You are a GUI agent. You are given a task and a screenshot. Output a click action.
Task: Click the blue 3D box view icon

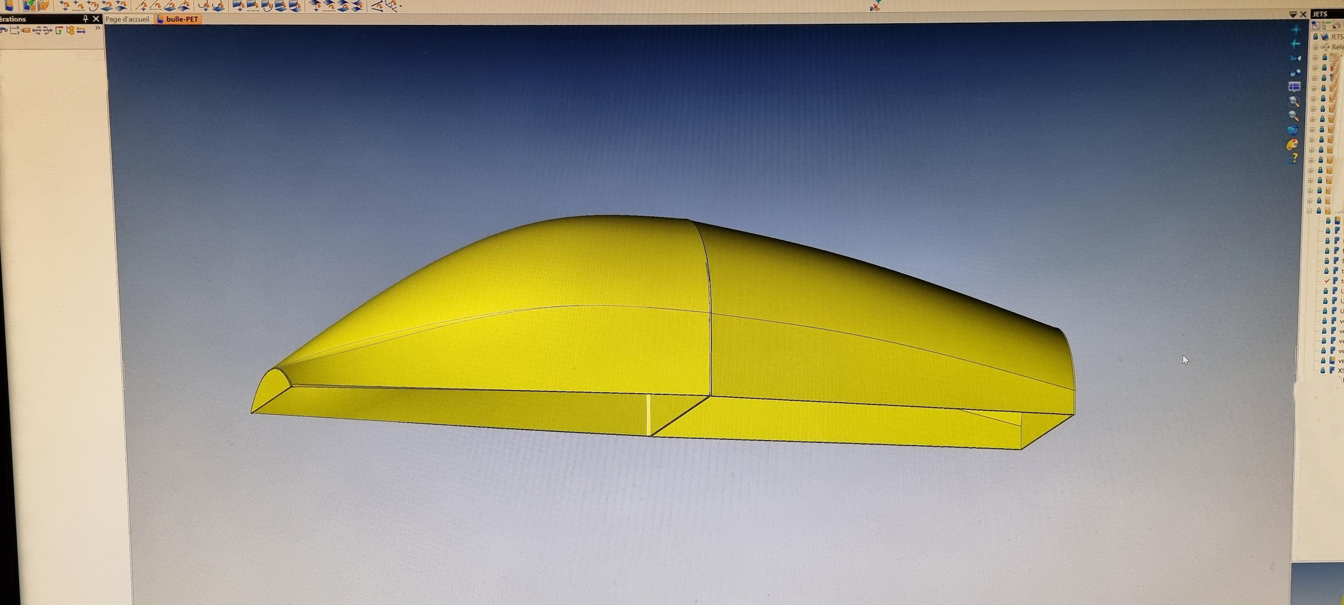(1293, 130)
